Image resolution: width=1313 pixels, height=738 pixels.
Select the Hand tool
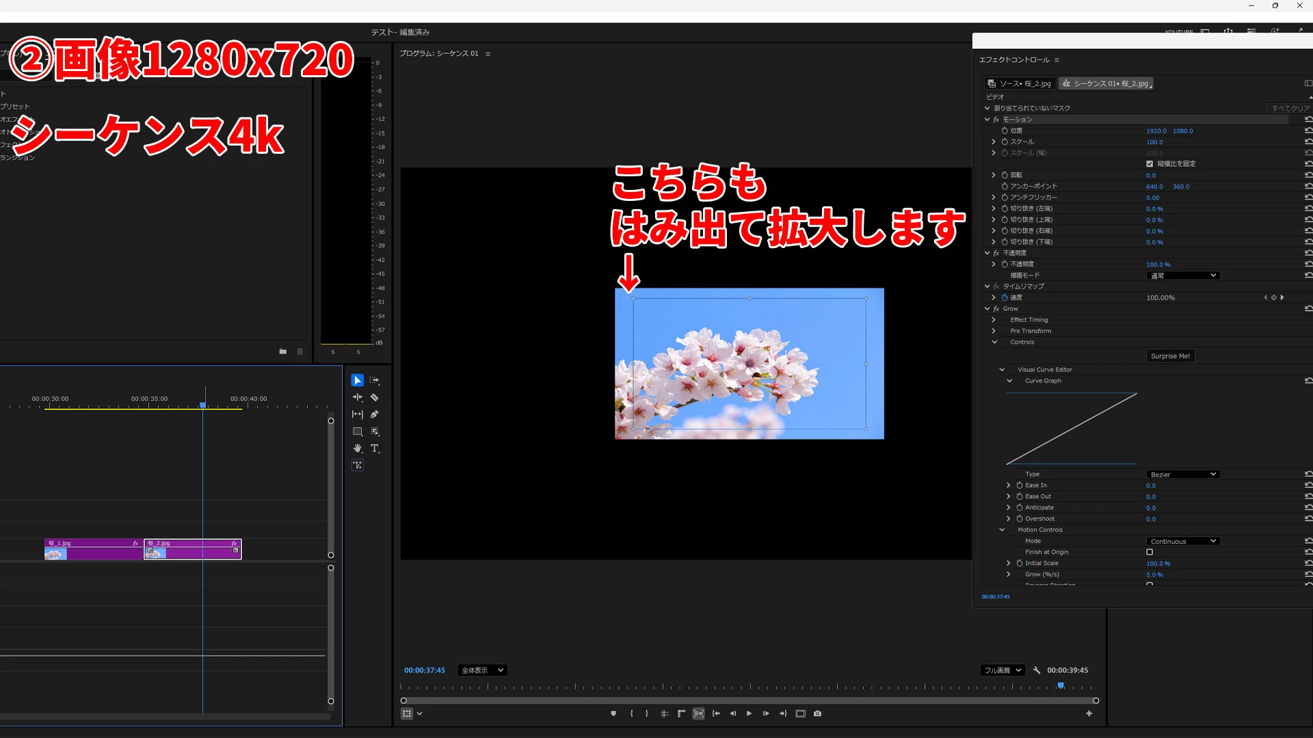(x=357, y=448)
